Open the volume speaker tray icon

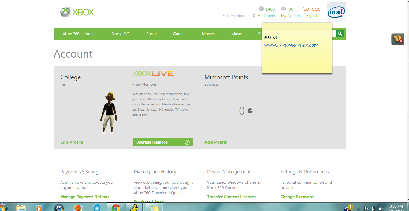[381, 209]
